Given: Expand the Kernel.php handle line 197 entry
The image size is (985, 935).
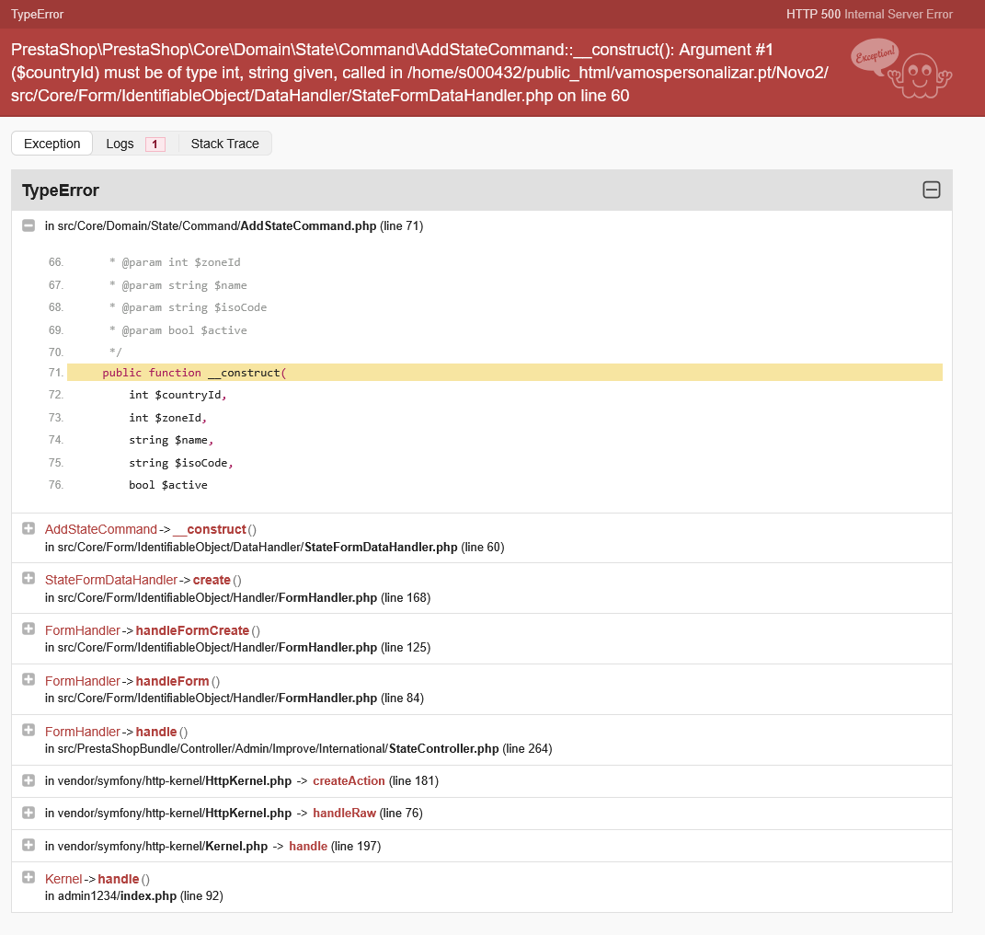Looking at the screenshot, I should point(29,845).
